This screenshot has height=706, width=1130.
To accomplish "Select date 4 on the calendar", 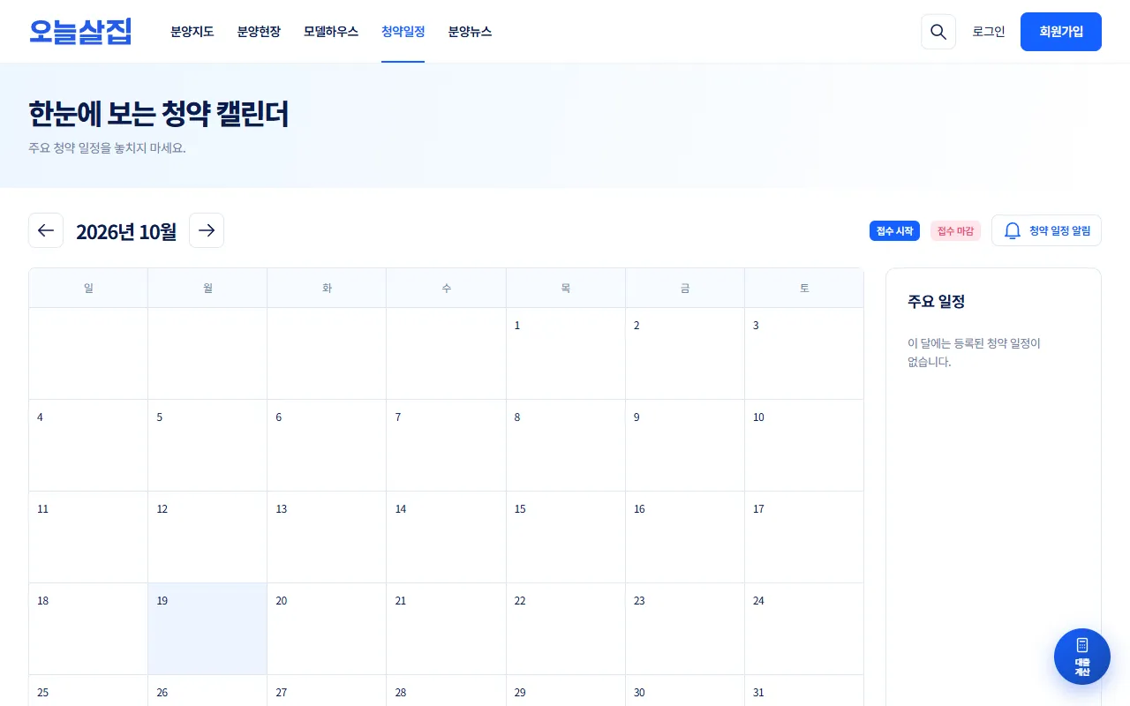I will [x=88, y=445].
